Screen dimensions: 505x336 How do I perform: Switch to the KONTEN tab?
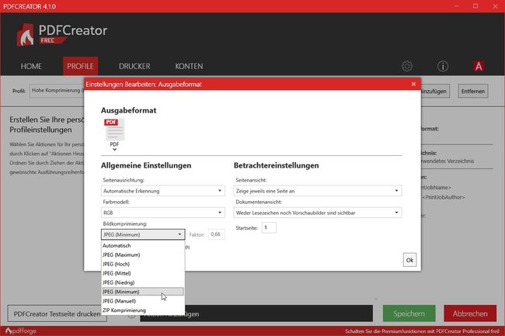pyautogui.click(x=189, y=66)
